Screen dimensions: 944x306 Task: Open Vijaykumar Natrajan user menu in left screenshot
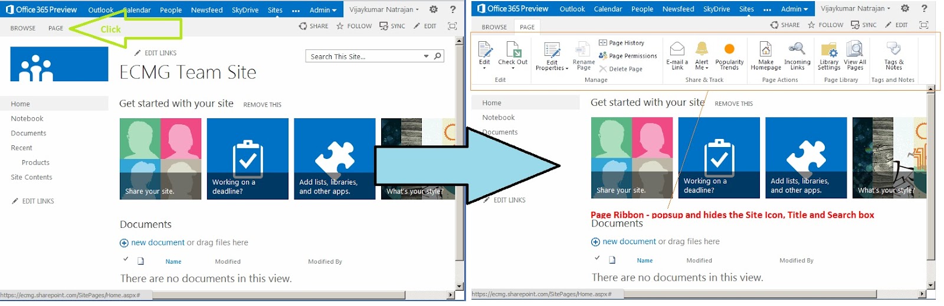point(384,9)
